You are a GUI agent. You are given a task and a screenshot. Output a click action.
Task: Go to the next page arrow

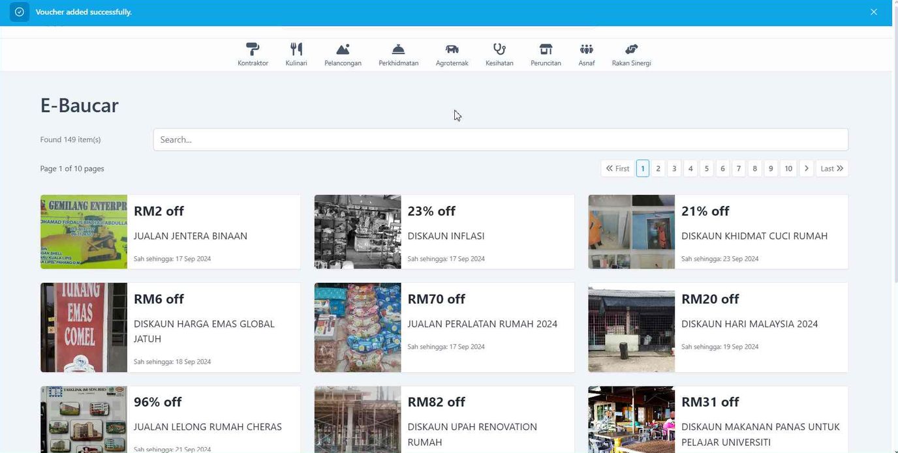[806, 168]
